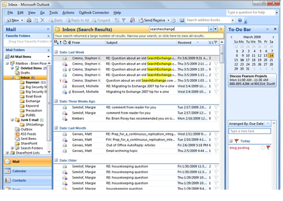Click Reply to All in toolbar
This screenshot has width=283, height=201.
[x=78, y=20]
